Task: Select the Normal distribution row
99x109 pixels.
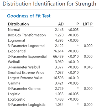Action: (x=50, y=30)
